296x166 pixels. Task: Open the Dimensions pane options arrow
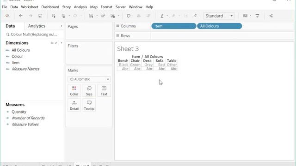coord(62,43)
